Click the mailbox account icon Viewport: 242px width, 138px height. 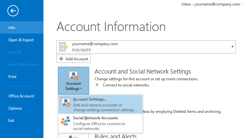pyautogui.click(x=63, y=47)
